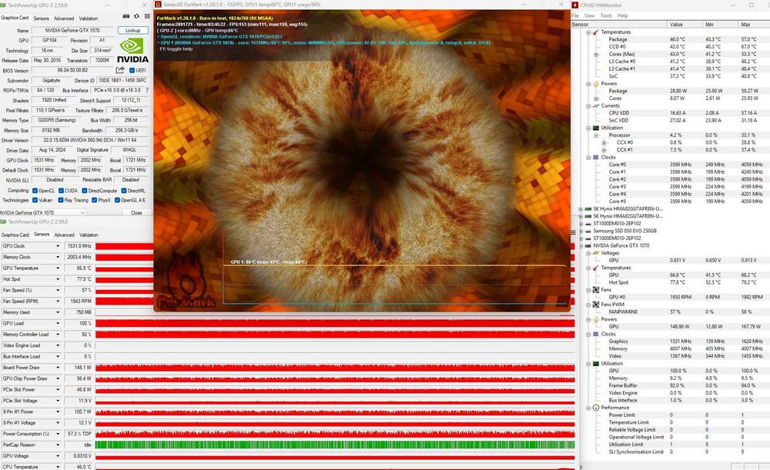This screenshot has height=470, width=770.
Task: Click the FurMark title bar app icon
Action: click(x=158, y=5)
